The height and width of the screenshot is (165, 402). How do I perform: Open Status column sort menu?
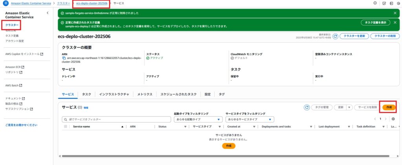185,127
